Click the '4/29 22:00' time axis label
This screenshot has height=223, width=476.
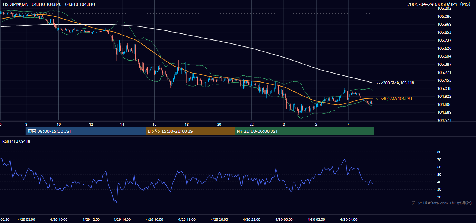(x=251, y=220)
